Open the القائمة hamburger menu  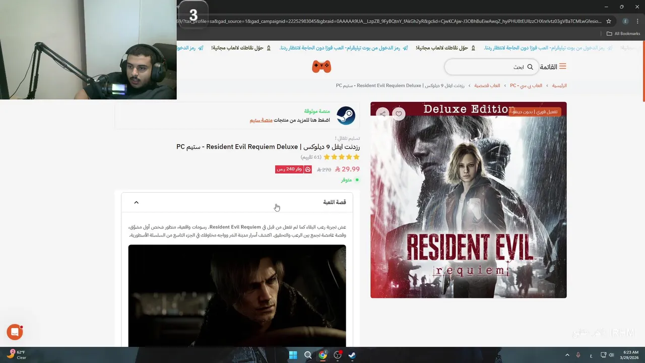tap(553, 67)
